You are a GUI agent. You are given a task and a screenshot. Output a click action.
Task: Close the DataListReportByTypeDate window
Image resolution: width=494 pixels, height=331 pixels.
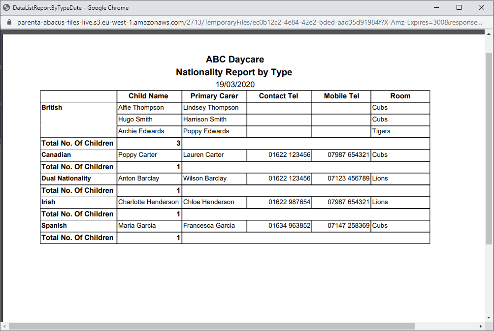coord(482,7)
